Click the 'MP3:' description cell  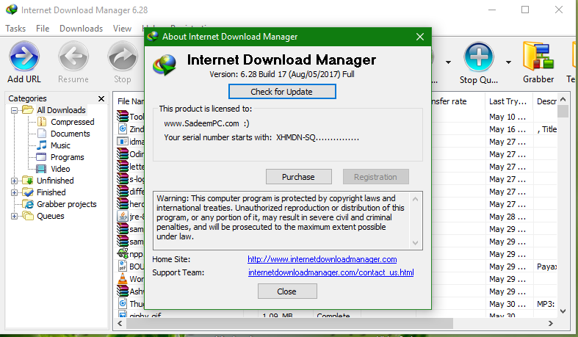[546, 304]
